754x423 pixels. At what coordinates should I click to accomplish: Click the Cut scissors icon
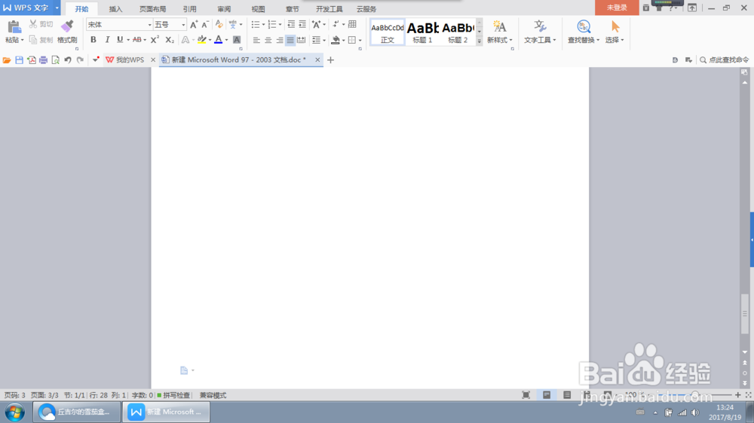pos(32,24)
